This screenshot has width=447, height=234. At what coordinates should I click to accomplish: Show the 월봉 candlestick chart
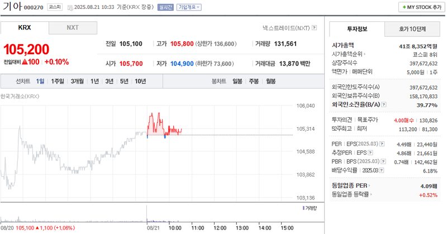[271, 81]
